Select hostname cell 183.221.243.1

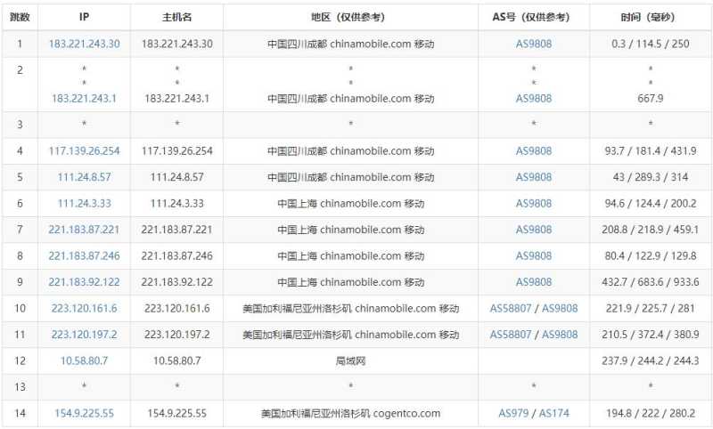[x=176, y=98]
